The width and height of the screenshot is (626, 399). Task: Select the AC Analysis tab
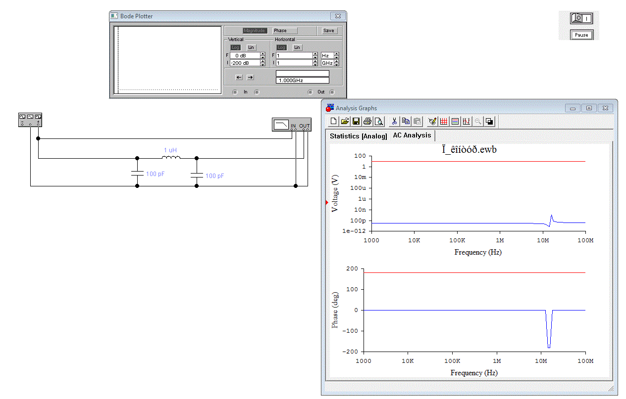(412, 135)
